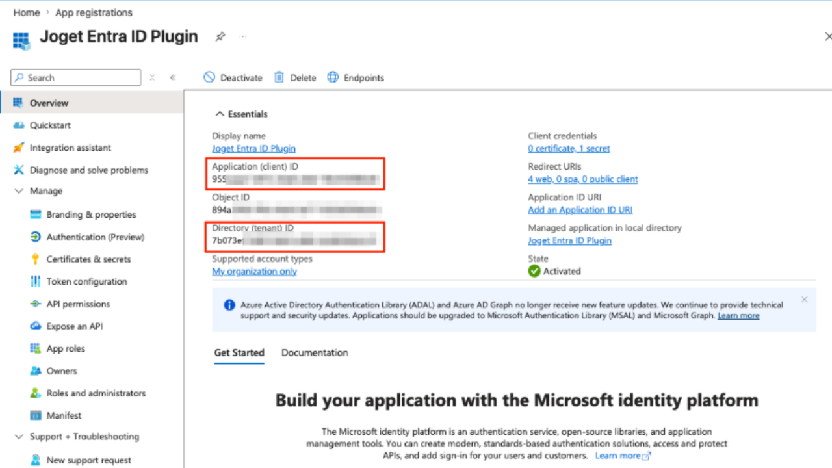Click the green Activated state checkmark
Screen dimensions: 832x468
tap(534, 271)
